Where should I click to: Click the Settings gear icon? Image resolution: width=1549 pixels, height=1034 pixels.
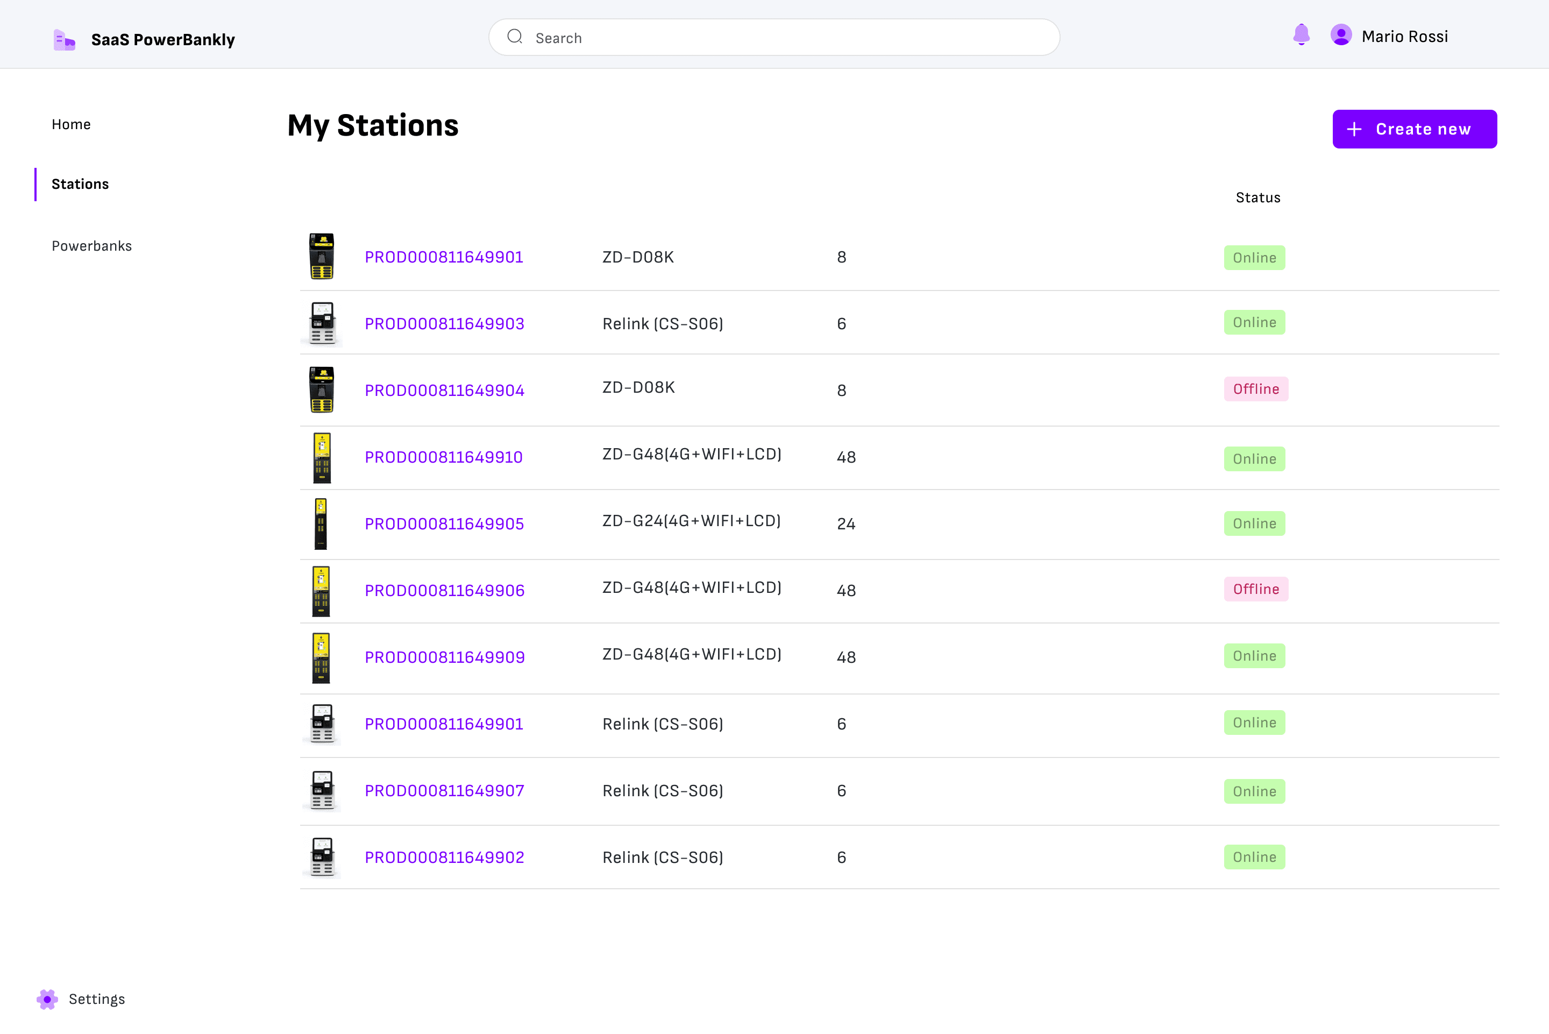(47, 999)
